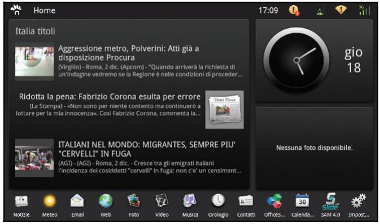Image resolution: width=380 pixels, height=224 pixels.
Task: Open the Fabrizio Corona headline
Action: tap(110, 97)
